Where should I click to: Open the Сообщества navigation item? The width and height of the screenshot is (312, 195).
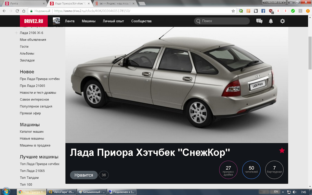tap(141, 21)
